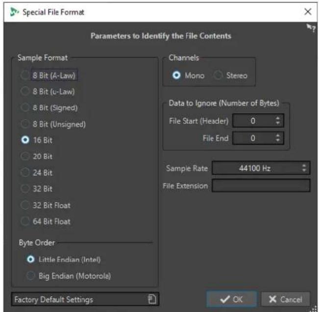Decrease File Start (Header) bytes with down arrow
This screenshot has height=312, width=319.
(x=278, y=123)
